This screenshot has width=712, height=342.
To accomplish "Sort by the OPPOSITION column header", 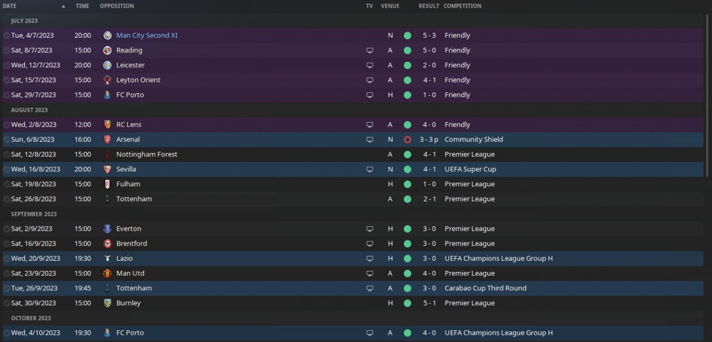I will (117, 6).
